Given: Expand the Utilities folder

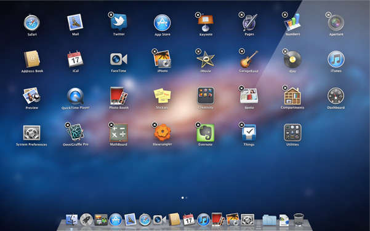Looking at the screenshot, I should pyautogui.click(x=292, y=133).
